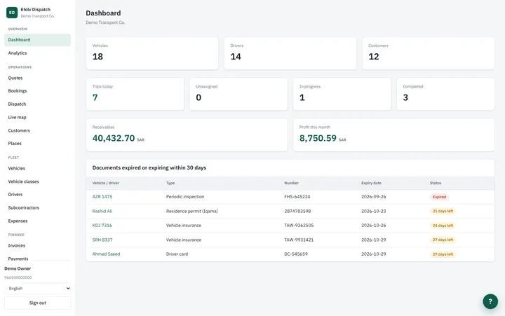Open the English language dropdown
The height and width of the screenshot is (316, 505).
(38, 289)
